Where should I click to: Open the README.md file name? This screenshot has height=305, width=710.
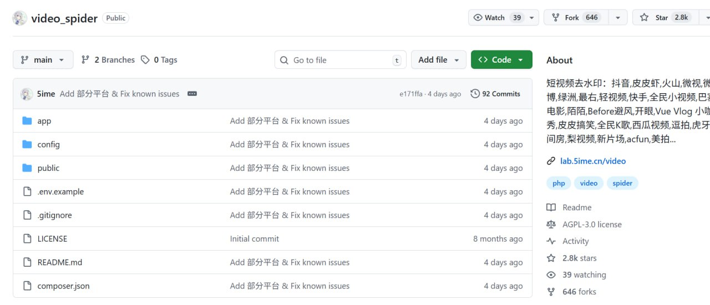click(x=59, y=262)
